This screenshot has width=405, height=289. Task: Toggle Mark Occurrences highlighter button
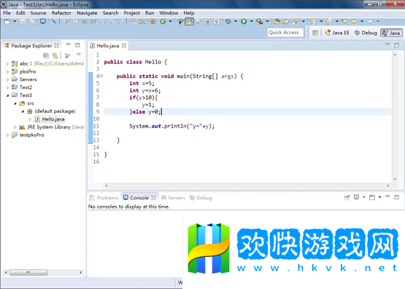coord(189,22)
